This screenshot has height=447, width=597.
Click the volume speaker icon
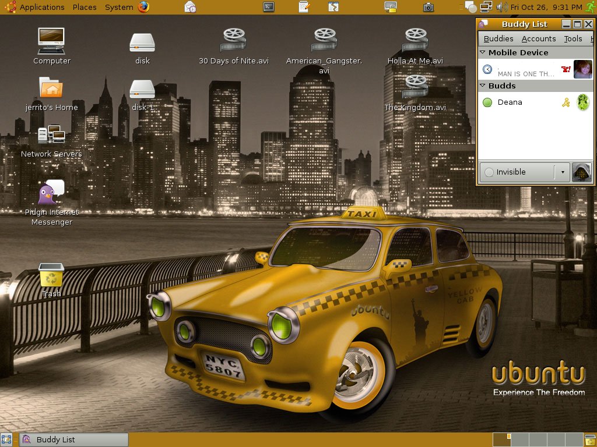(x=501, y=7)
